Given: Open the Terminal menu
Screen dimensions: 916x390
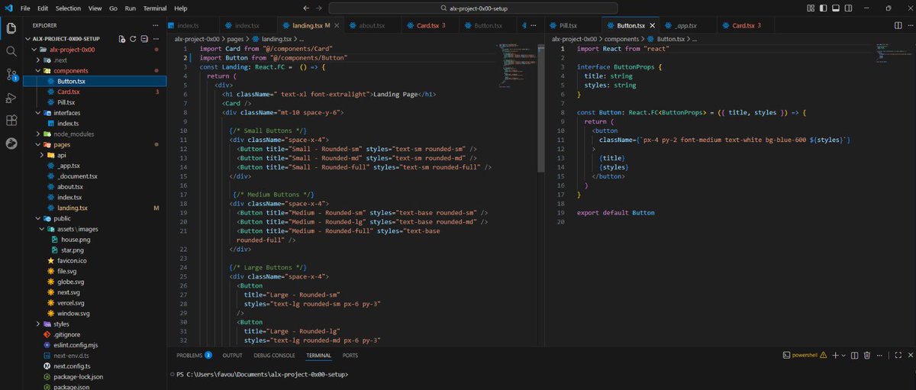Looking at the screenshot, I should click(155, 8).
